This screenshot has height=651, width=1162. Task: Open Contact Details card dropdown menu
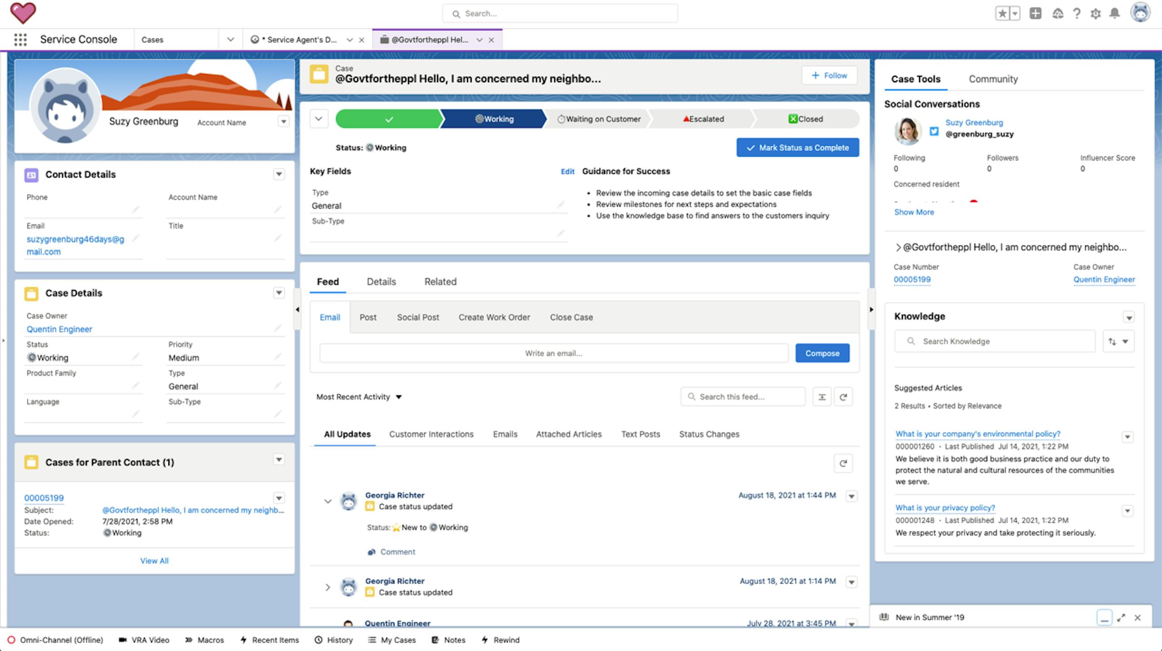point(279,174)
